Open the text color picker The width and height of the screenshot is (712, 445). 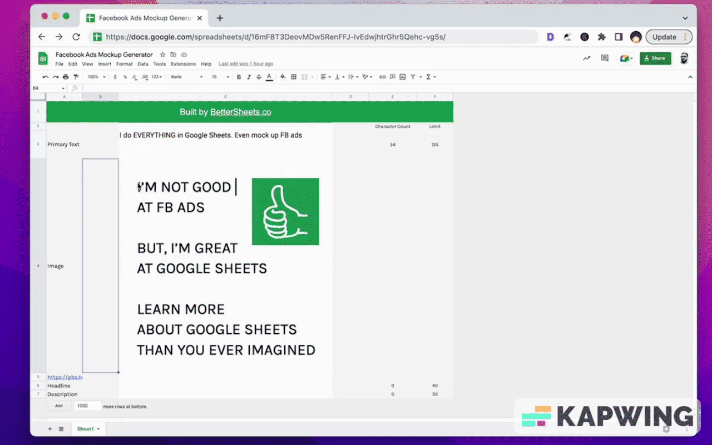click(269, 77)
